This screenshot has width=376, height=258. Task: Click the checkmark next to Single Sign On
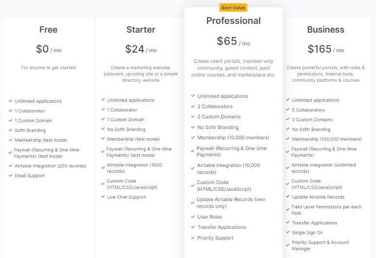pyautogui.click(x=287, y=232)
